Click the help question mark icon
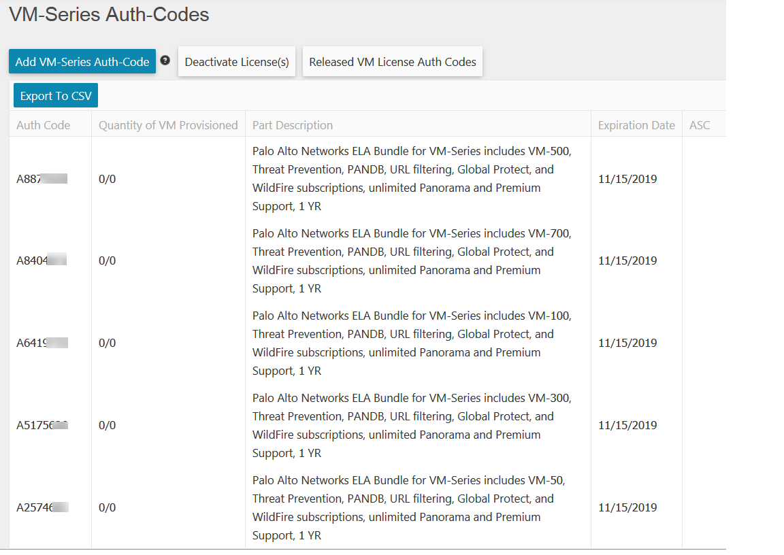The width and height of the screenshot is (784, 555). (x=165, y=61)
